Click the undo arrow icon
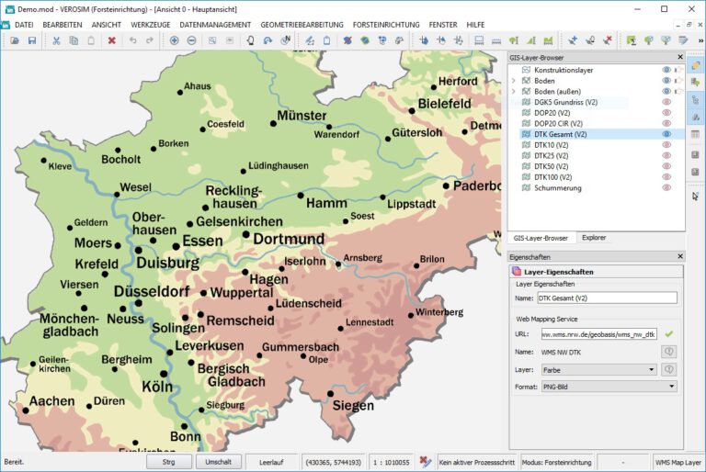Viewport: 706px width, 472px height. 133,40
